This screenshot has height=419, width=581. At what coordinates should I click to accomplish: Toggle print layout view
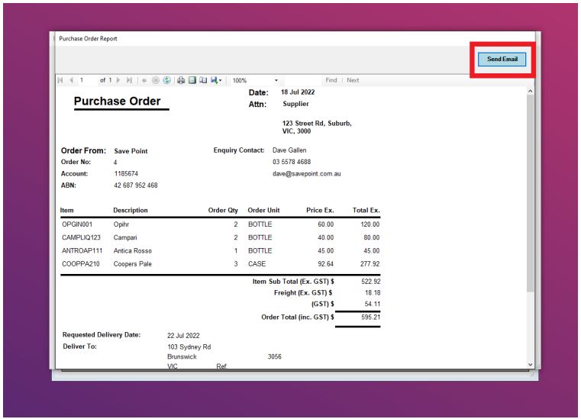[x=192, y=80]
